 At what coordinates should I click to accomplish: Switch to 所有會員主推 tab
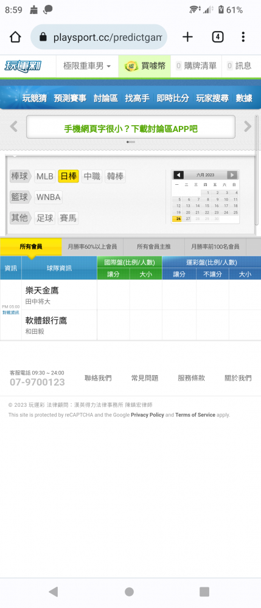pos(153,247)
